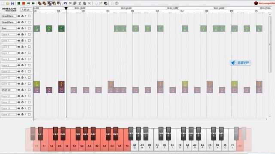Click the blue bird VIP floating widget
This screenshot has width=275, height=154.
coord(241,63)
